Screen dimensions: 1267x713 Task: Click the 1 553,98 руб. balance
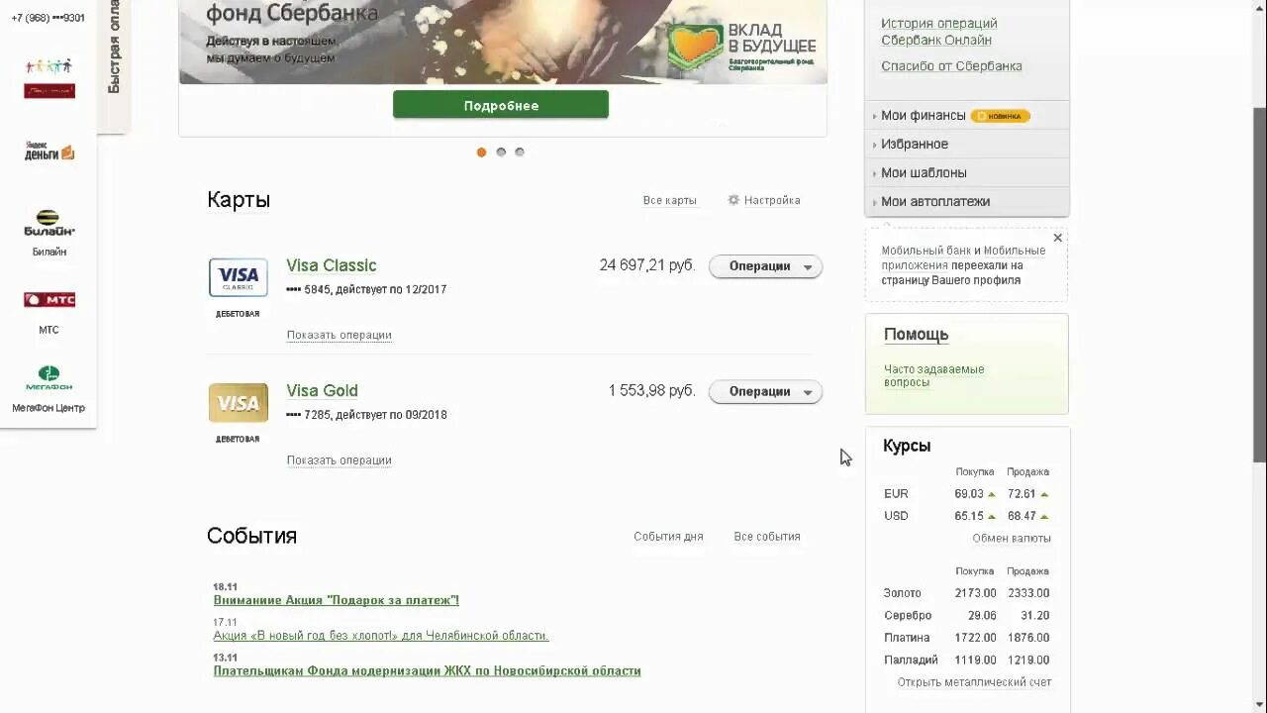click(652, 390)
